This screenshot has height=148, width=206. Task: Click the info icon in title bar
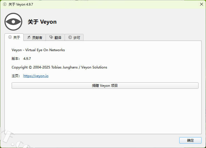pyautogui.click(x=5, y=4)
